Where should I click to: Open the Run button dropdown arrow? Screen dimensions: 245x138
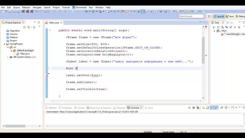tap(96, 11)
